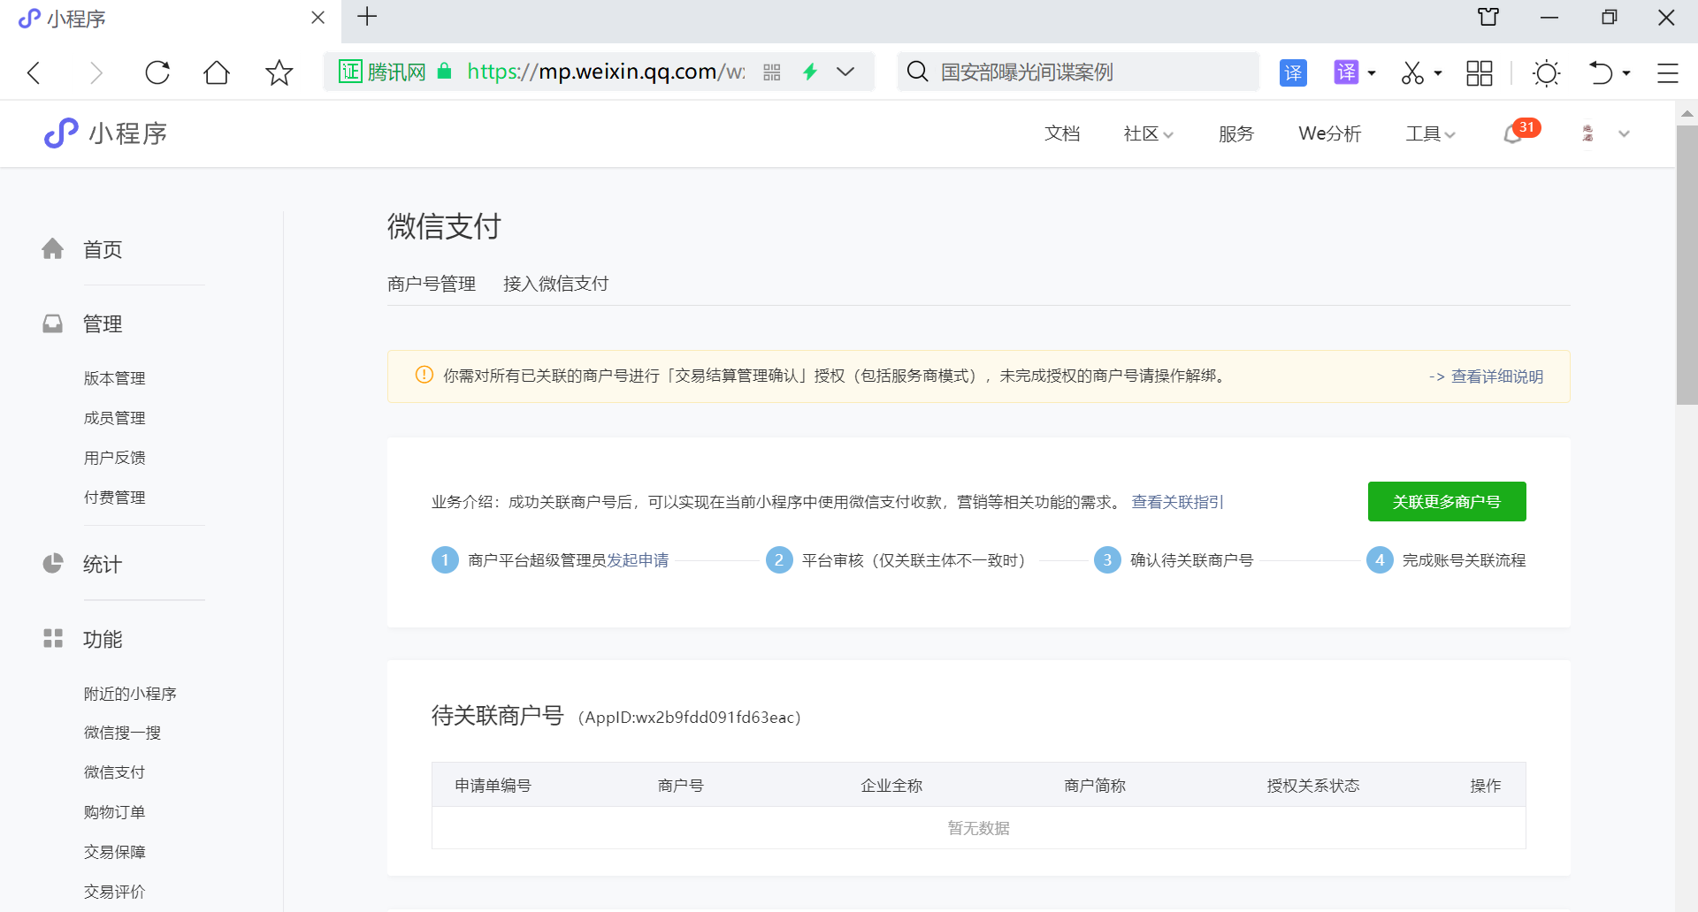Screen dimensions: 1698x912
Task: Bookmark this page with the star
Action: (x=279, y=72)
